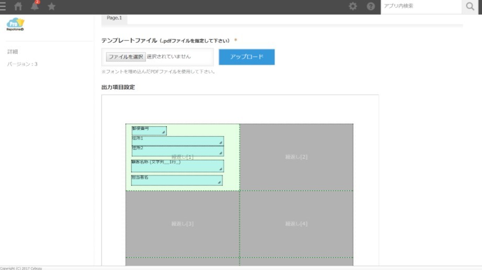Open the settings gear icon
This screenshot has height=270, width=482.
pyautogui.click(x=353, y=6)
